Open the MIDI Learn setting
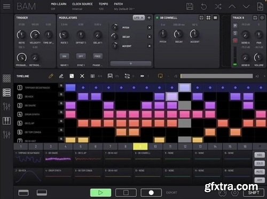Image resolution: width=267 pixels, height=199 pixels. tap(59, 6)
